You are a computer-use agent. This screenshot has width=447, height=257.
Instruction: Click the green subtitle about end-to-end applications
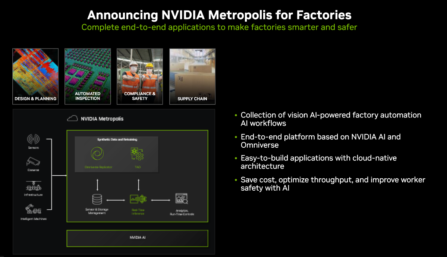[x=219, y=27]
